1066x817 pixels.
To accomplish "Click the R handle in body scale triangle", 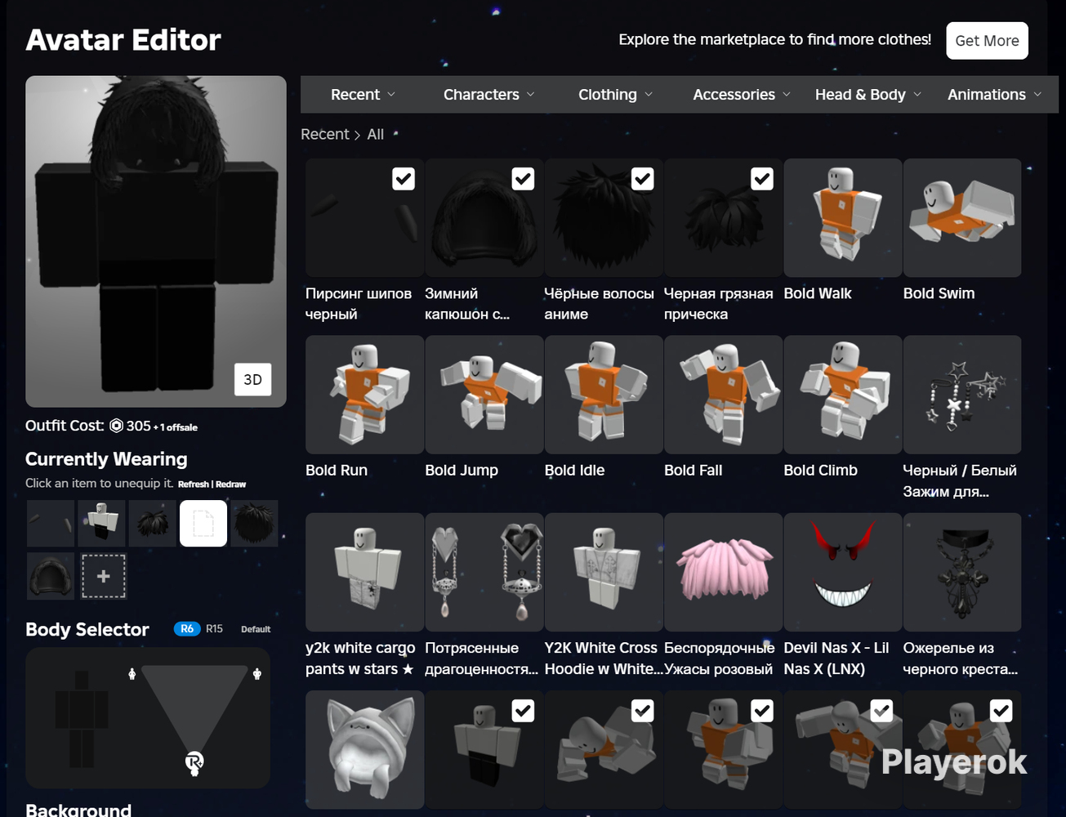I will (x=194, y=763).
